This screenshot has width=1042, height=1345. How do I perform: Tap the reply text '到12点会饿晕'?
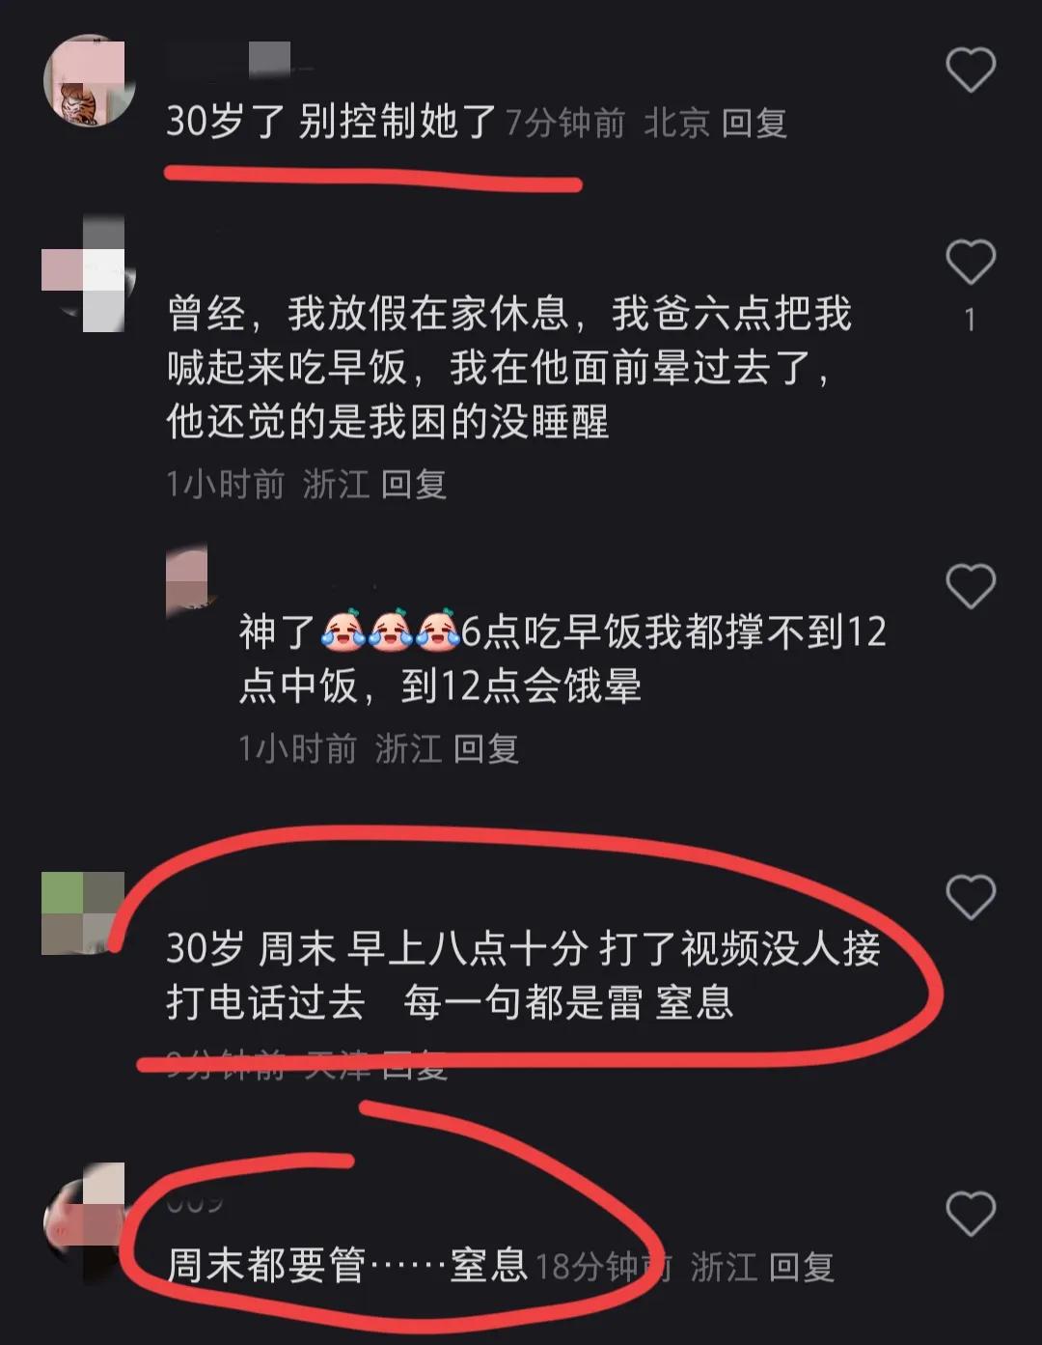click(x=521, y=687)
